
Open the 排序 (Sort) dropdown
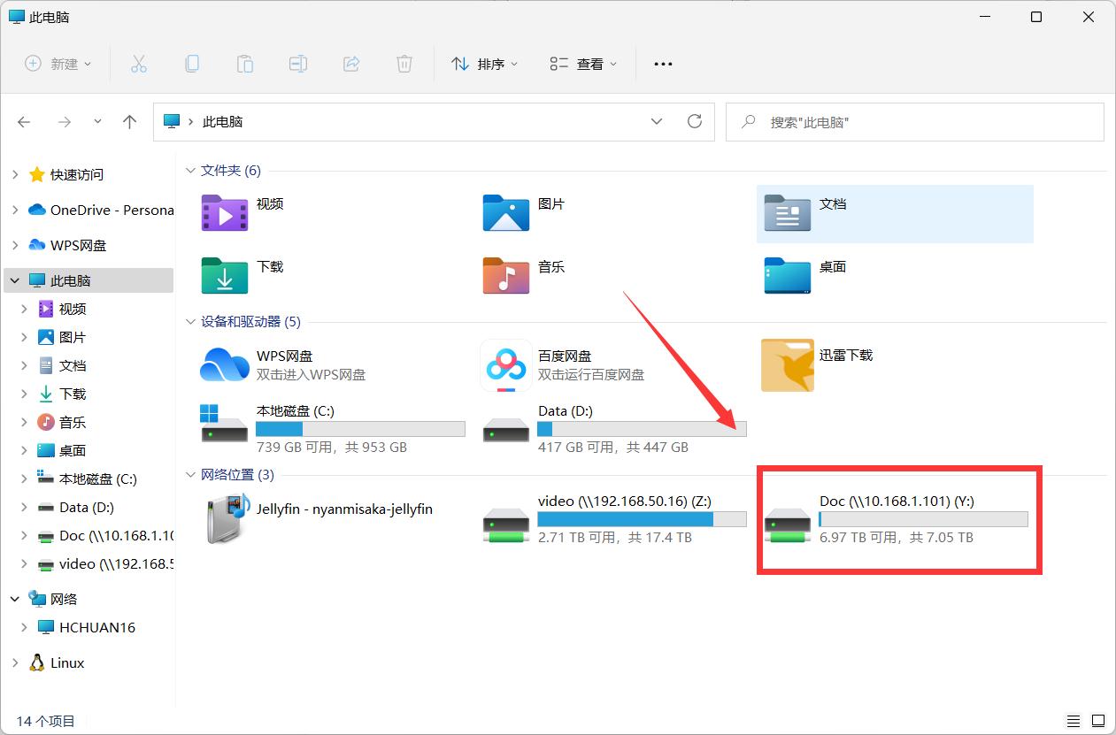tap(485, 63)
